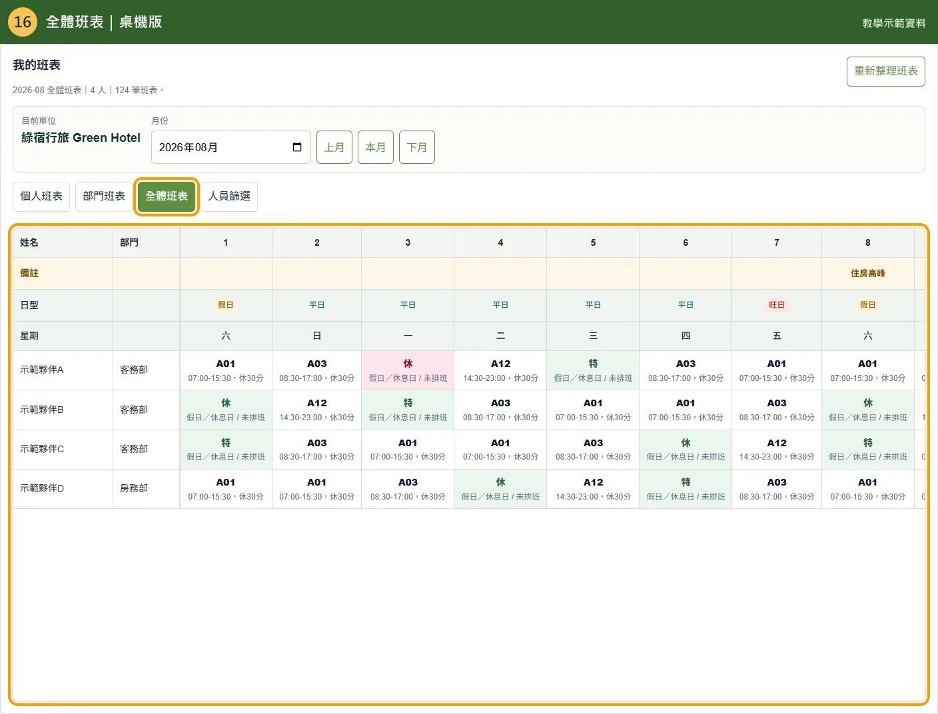This screenshot has height=714, width=938.
Task: Open 示範夥伴C's A12 shift on day 7
Action: [777, 450]
